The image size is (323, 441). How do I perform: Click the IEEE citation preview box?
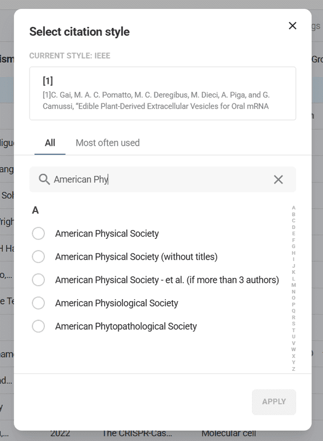(x=161, y=93)
